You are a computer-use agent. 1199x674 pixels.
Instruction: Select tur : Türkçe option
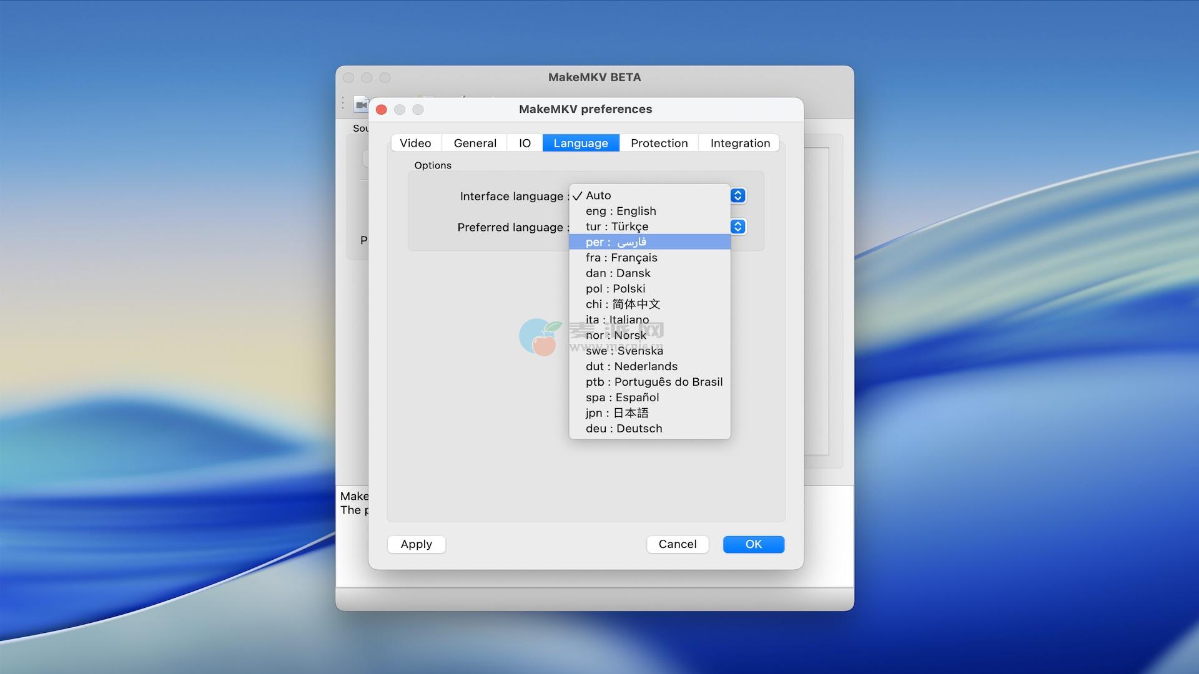pyautogui.click(x=617, y=227)
